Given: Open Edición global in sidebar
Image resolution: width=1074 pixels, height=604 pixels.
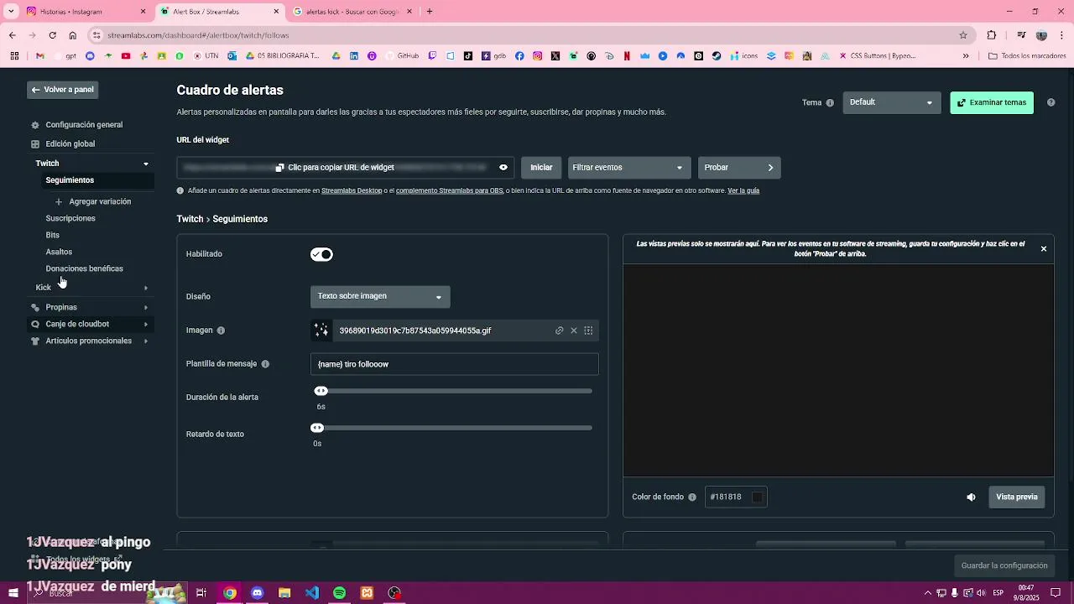Looking at the screenshot, I should tap(70, 144).
